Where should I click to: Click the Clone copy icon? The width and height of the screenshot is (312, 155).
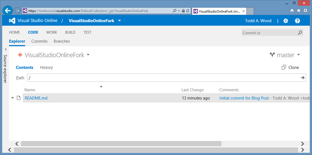pyautogui.click(x=284, y=68)
